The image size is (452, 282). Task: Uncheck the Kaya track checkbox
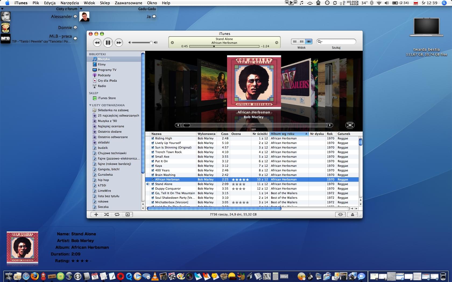click(153, 166)
